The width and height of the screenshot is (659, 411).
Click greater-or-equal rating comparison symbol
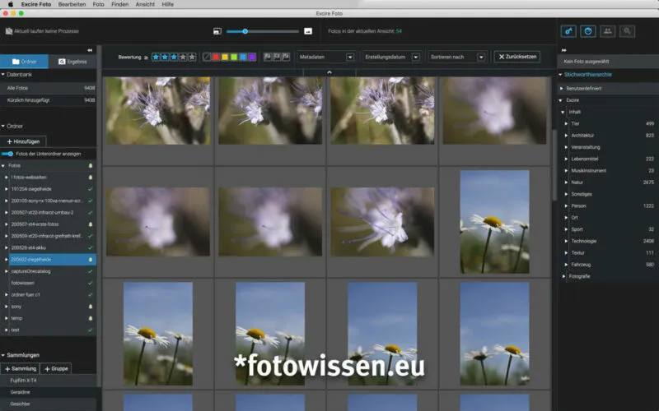[x=146, y=58]
